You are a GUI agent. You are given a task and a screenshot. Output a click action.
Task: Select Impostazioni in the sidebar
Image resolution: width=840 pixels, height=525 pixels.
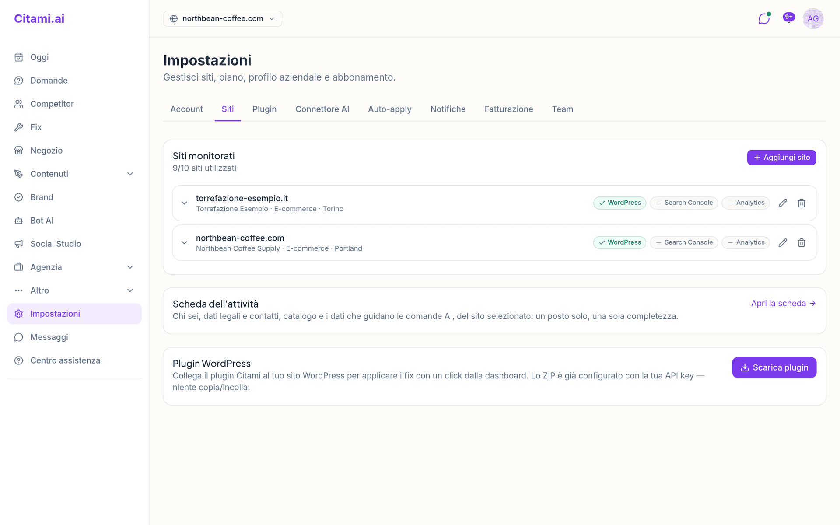(x=74, y=314)
